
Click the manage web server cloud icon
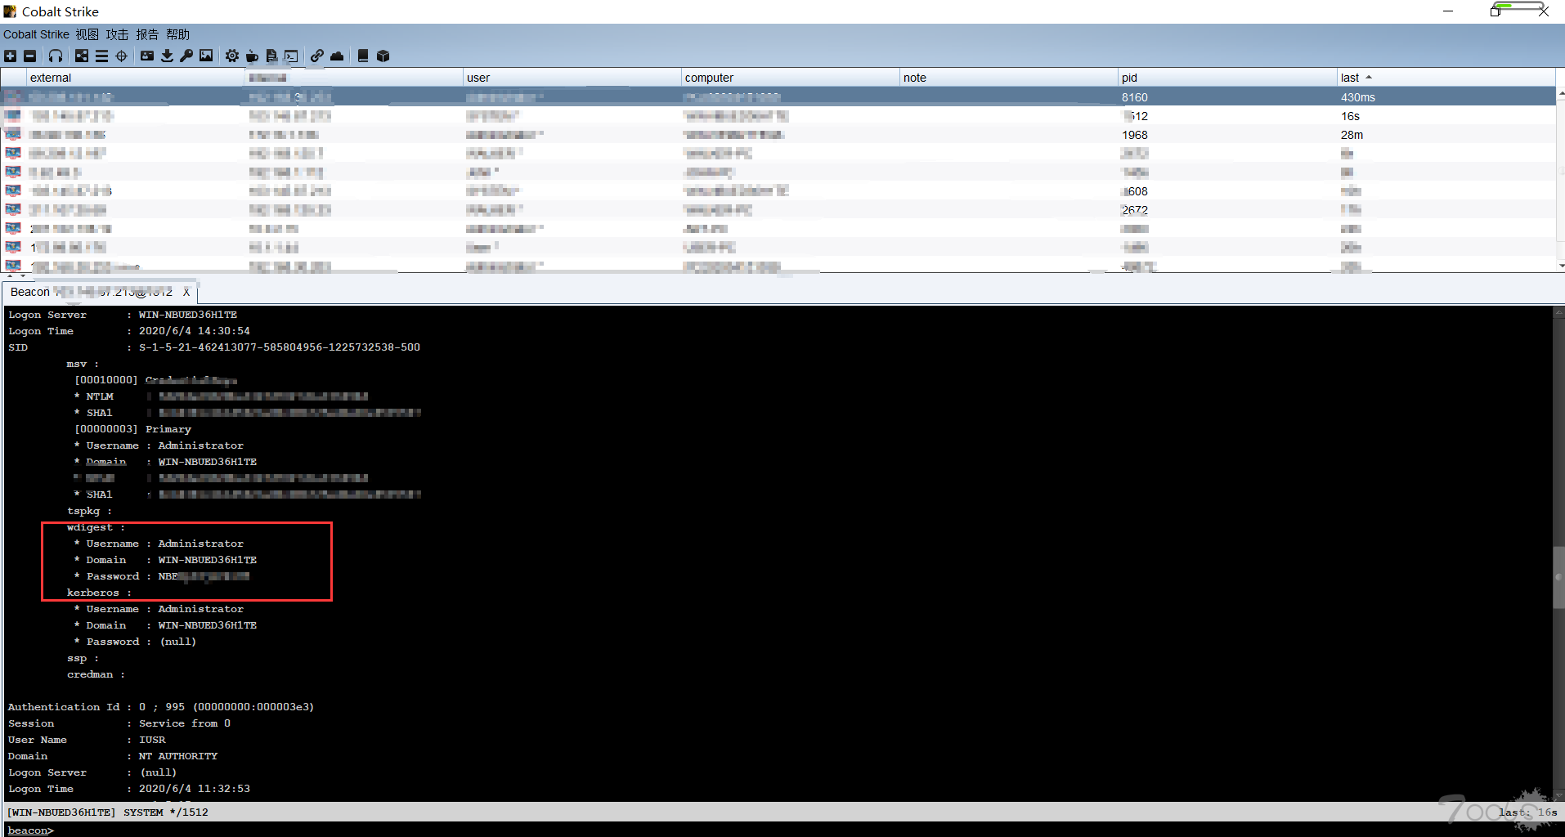click(337, 56)
